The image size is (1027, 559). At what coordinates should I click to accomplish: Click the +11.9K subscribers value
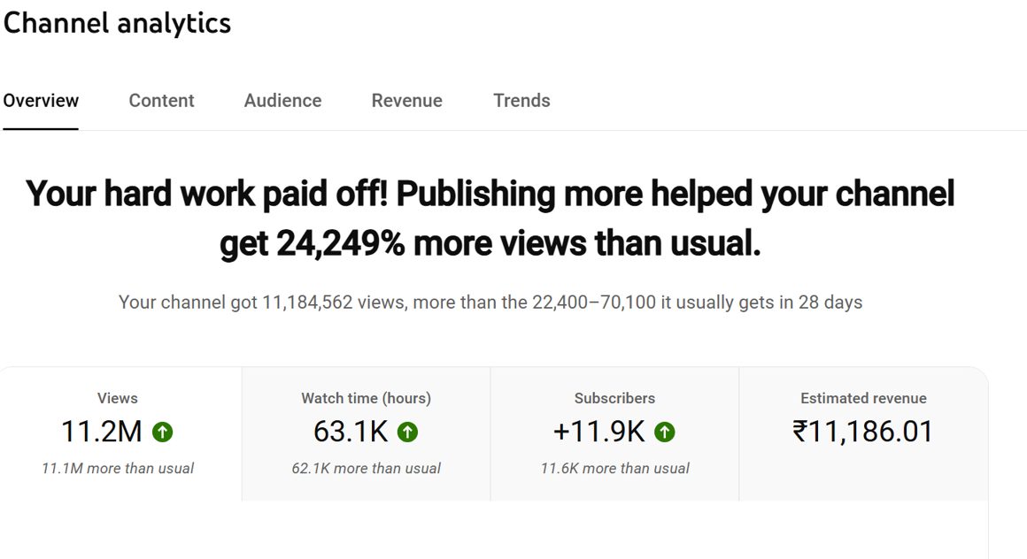(598, 432)
